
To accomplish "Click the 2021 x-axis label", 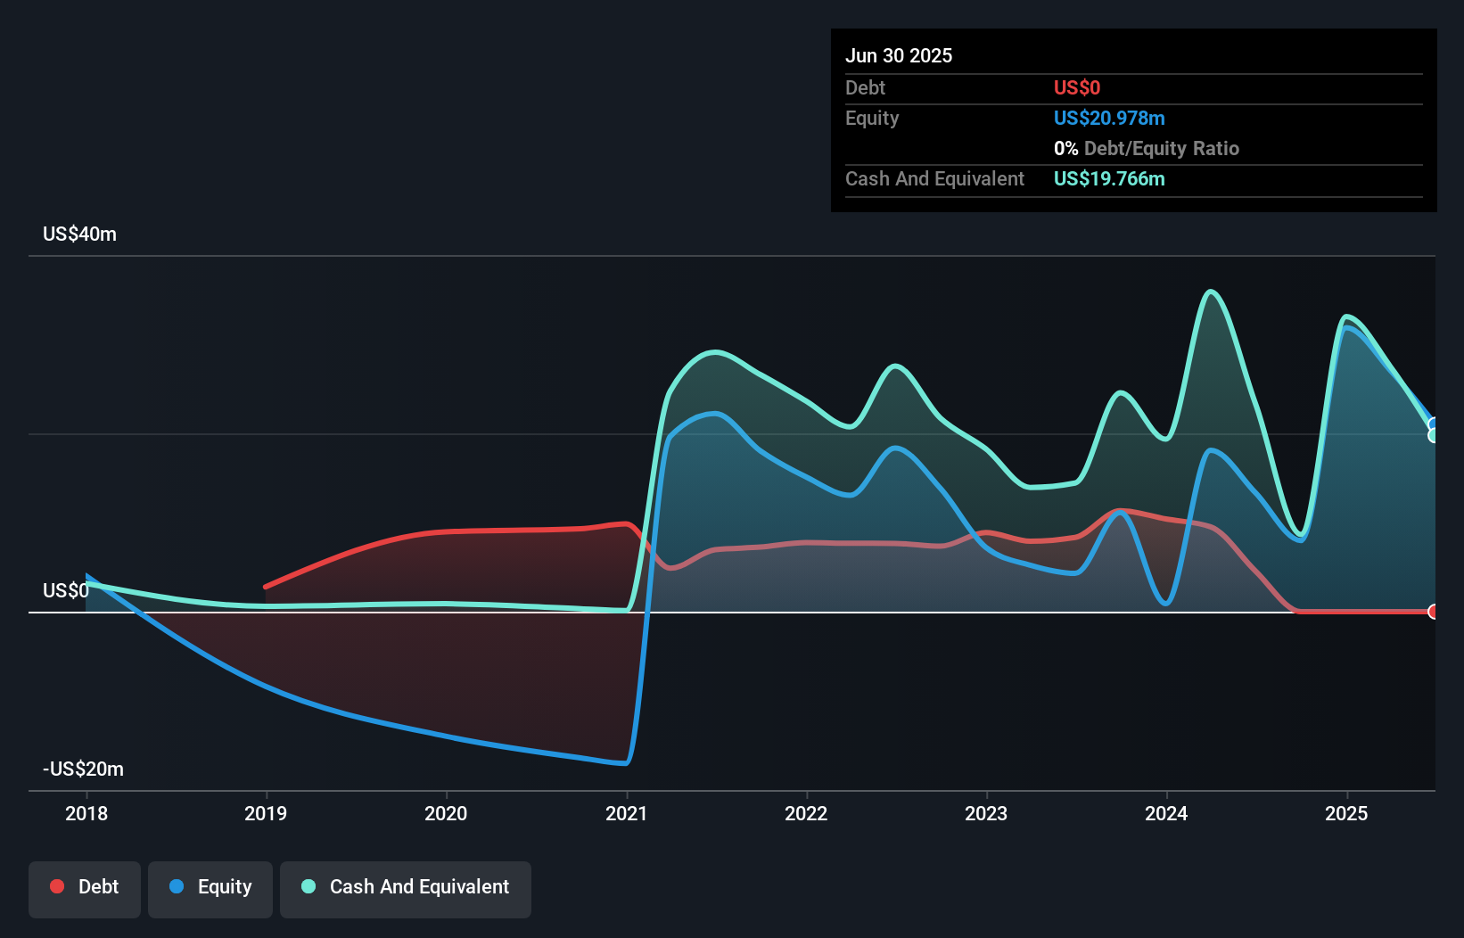I will (x=626, y=813).
